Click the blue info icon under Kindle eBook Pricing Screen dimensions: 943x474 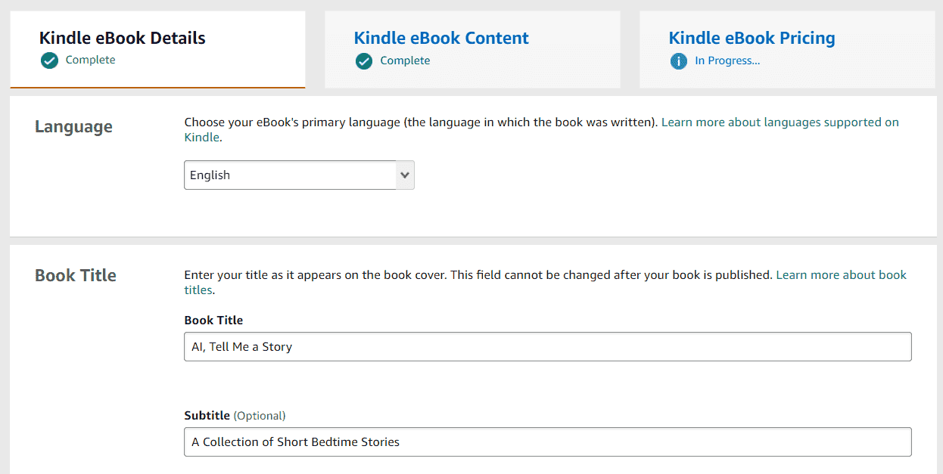pyautogui.click(x=679, y=60)
